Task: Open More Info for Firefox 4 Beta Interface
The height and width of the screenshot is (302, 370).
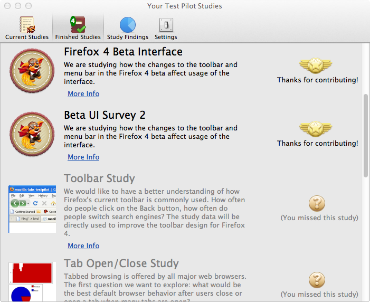Action: point(83,94)
